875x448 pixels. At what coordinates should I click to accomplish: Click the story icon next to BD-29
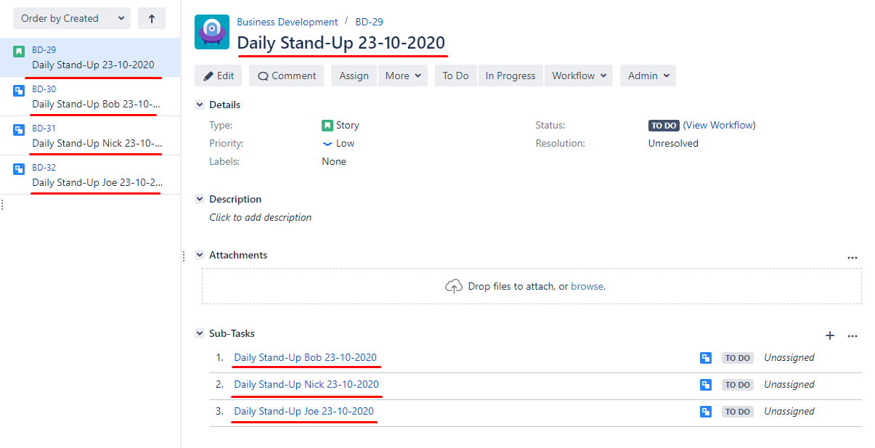(x=19, y=52)
